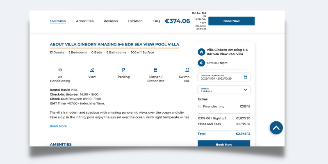Open the calendar icon in date field
The height and width of the screenshot is (164, 328).
(x=245, y=77)
